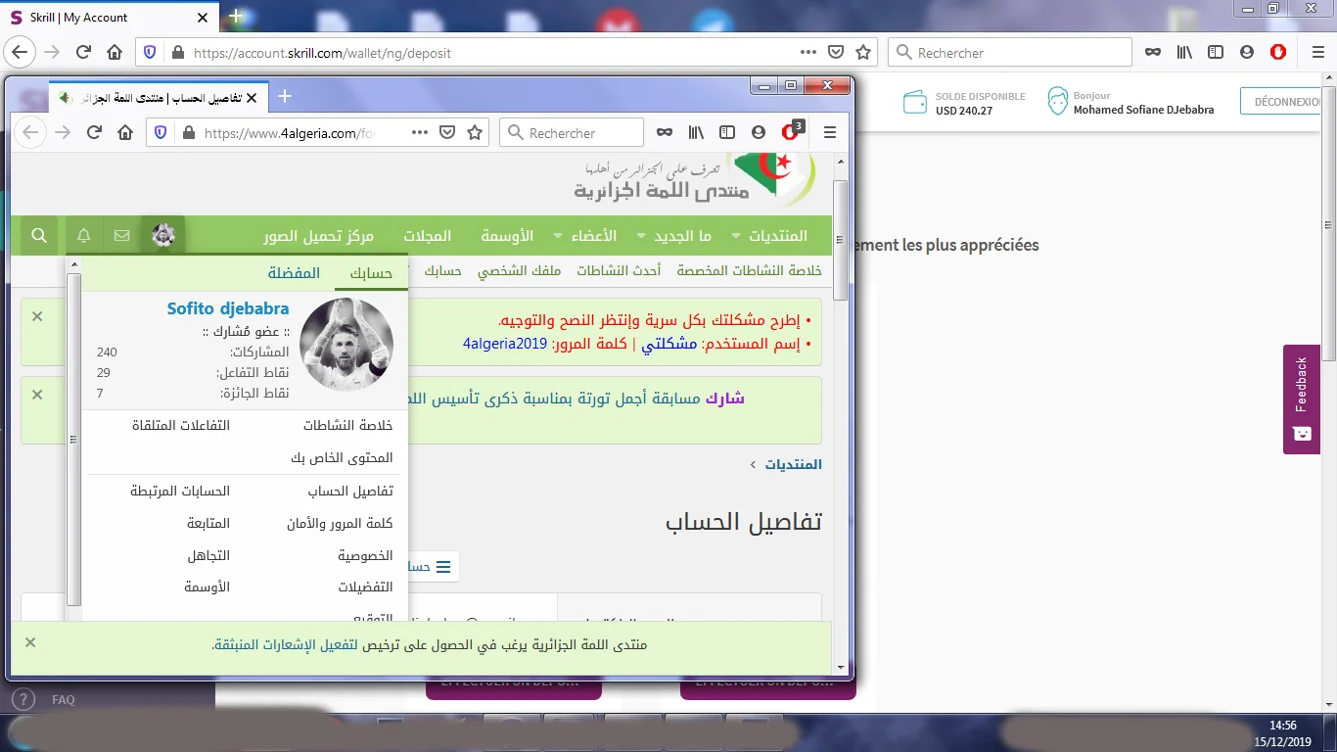Open the envelope inbox icon in forum navbar
This screenshot has width=1337, height=752.
coord(122,236)
